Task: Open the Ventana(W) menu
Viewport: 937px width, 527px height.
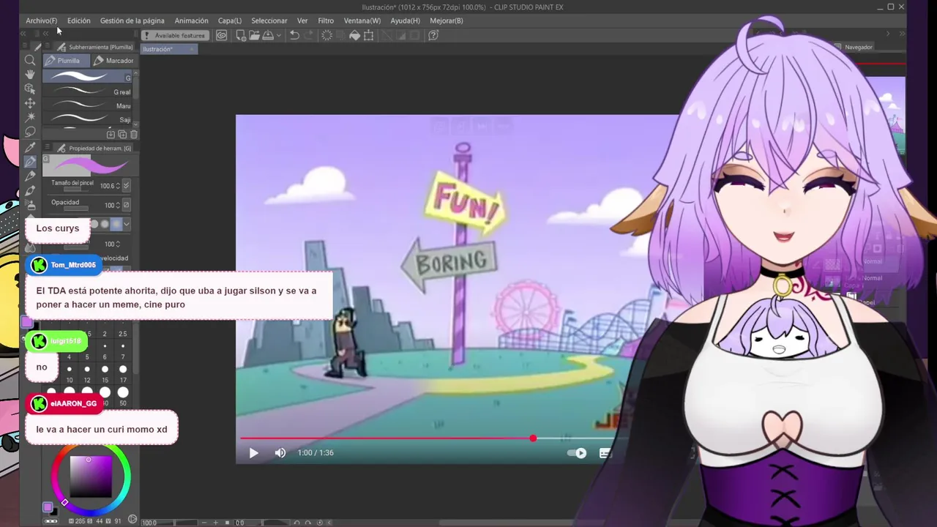Action: coord(362,20)
